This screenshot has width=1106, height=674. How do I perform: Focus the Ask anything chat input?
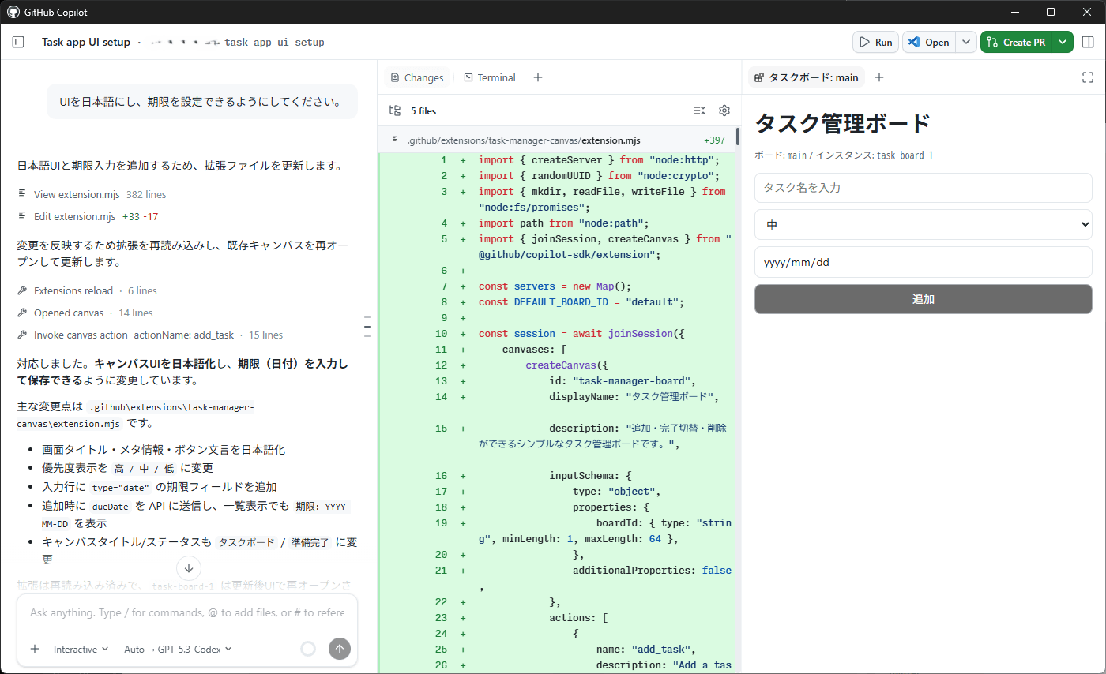tap(187, 612)
